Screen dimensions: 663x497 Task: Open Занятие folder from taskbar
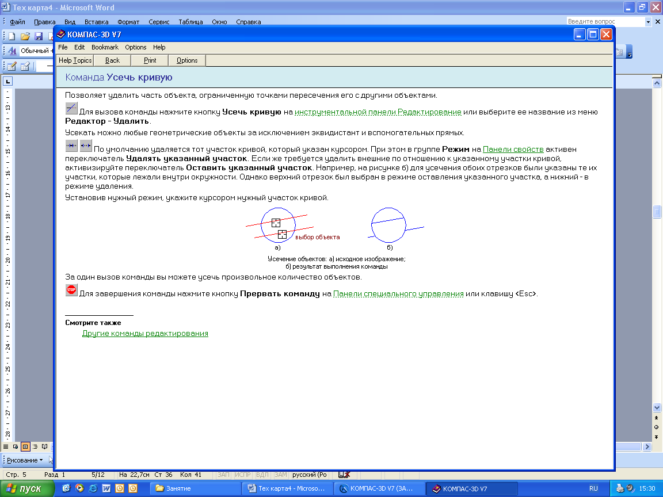tap(195, 488)
